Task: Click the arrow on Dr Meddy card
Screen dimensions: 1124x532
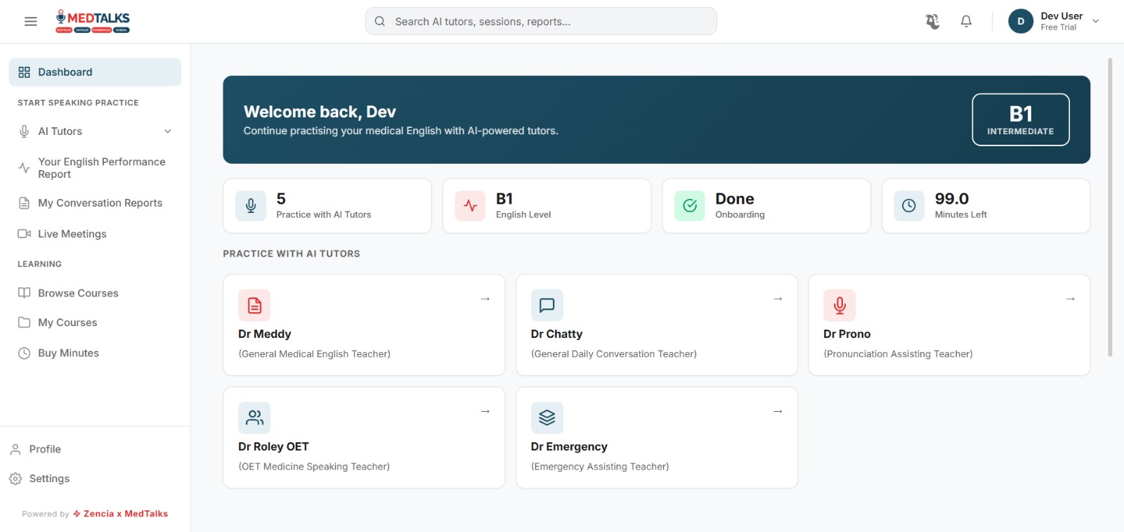Action: tap(485, 299)
